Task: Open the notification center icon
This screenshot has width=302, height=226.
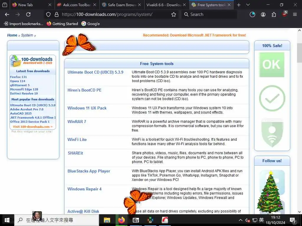Action: coord(293,221)
